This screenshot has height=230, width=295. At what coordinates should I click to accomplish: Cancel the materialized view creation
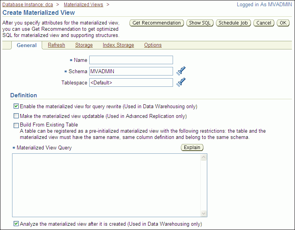(x=264, y=23)
